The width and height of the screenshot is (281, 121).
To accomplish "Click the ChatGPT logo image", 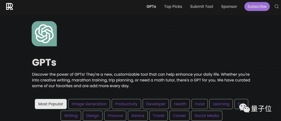I will [44, 34].
